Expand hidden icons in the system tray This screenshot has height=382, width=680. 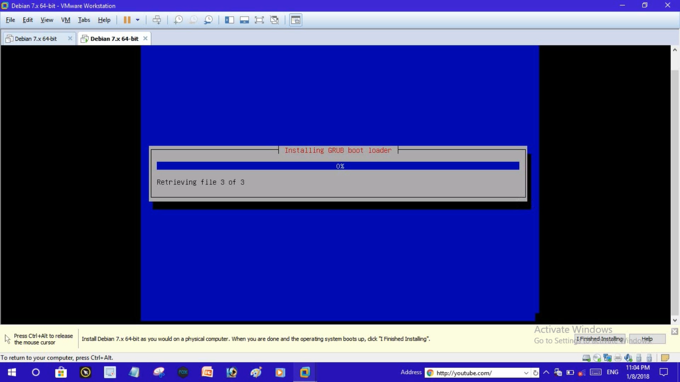coord(546,372)
